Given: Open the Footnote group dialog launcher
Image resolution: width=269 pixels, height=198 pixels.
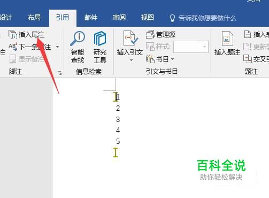Looking at the screenshot, I should pos(59,73).
